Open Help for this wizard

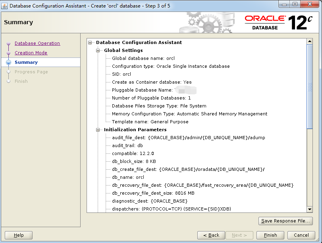click(x=19, y=235)
